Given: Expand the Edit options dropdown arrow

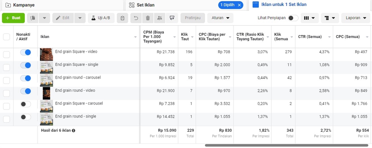Looking at the screenshot, I should (x=80, y=18).
